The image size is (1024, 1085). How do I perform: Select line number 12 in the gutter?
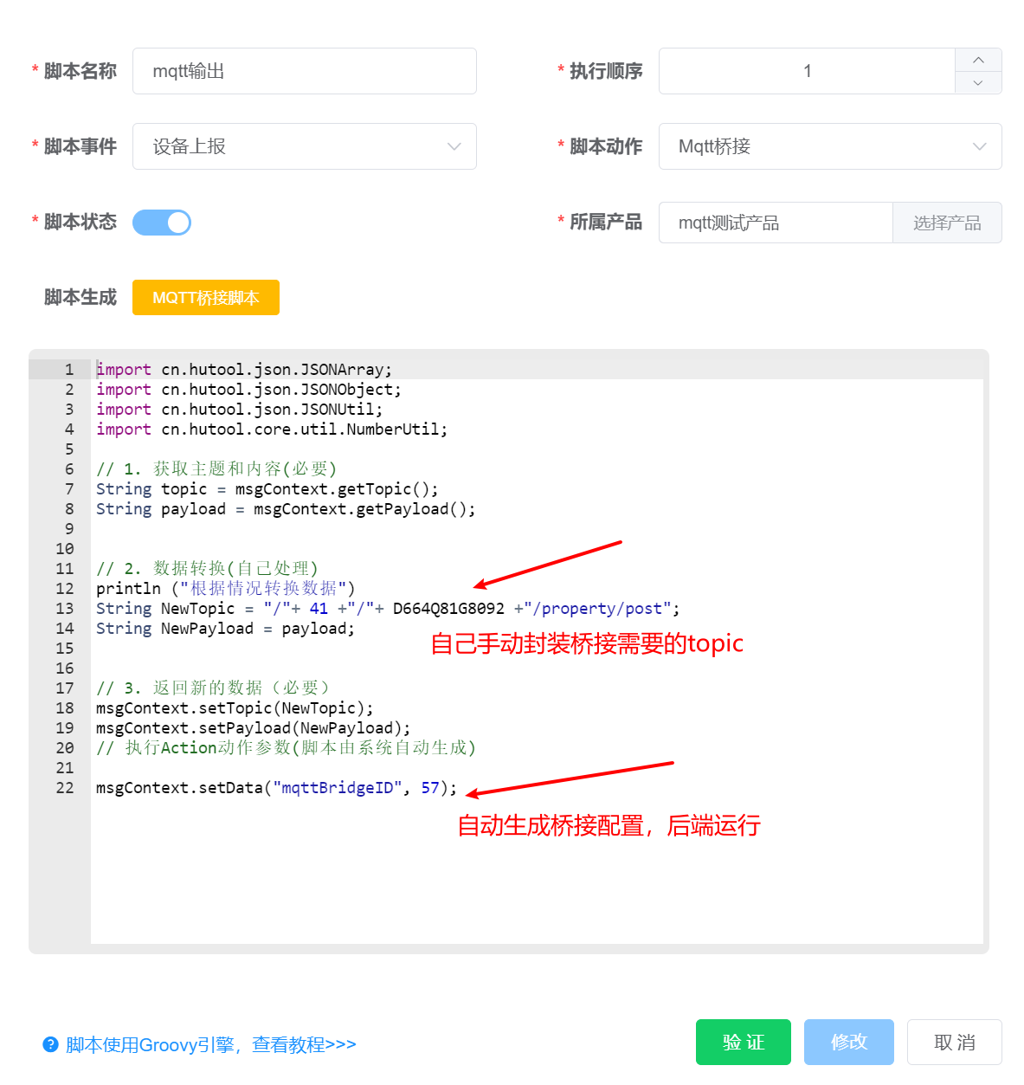(65, 589)
